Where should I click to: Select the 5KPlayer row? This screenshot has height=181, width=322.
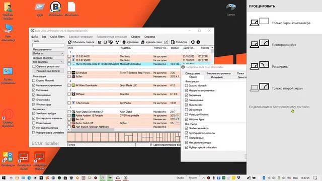pyautogui.click(x=124, y=94)
